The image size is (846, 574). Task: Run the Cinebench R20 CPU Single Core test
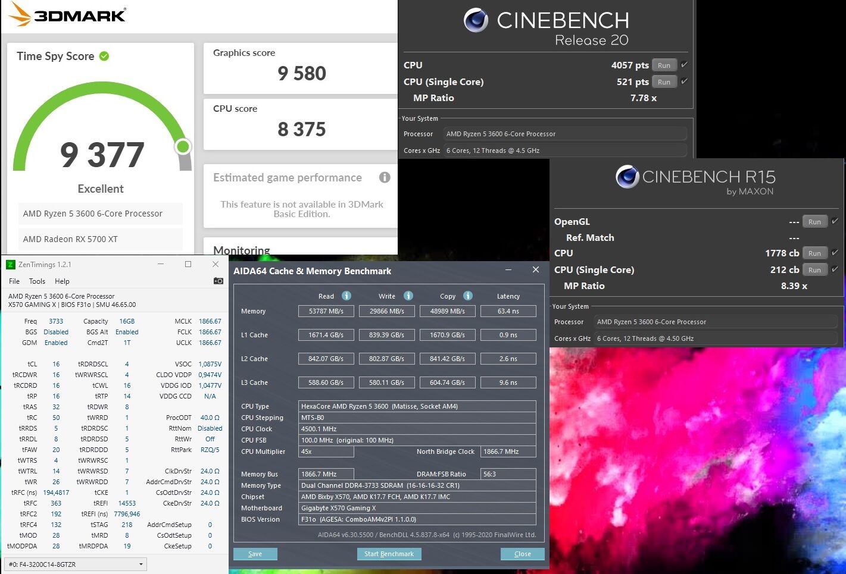664,82
